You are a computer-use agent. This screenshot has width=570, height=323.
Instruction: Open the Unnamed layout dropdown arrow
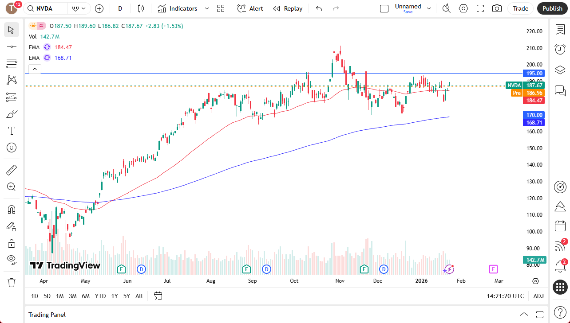[x=429, y=8]
